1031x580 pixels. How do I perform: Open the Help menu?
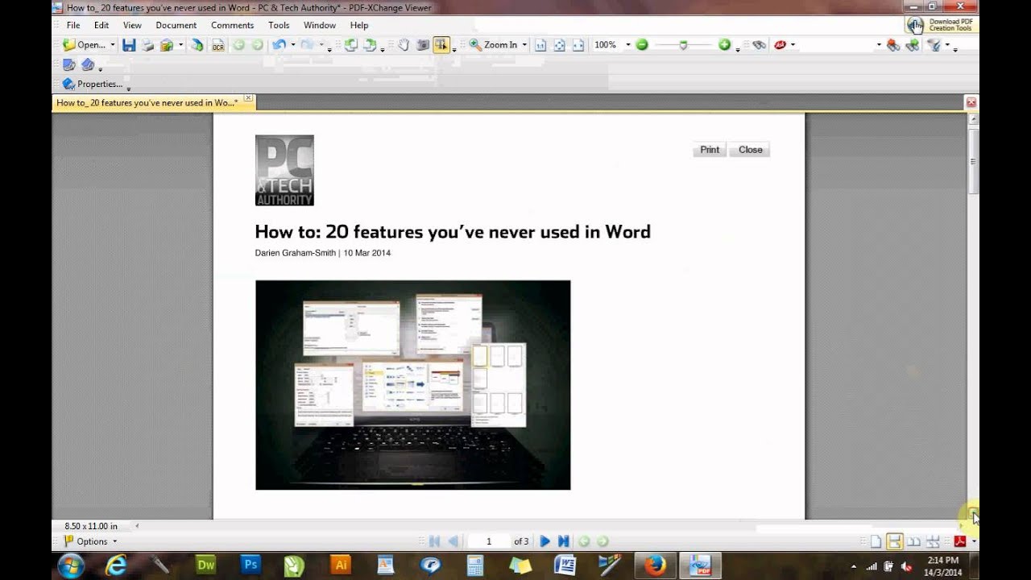[359, 25]
